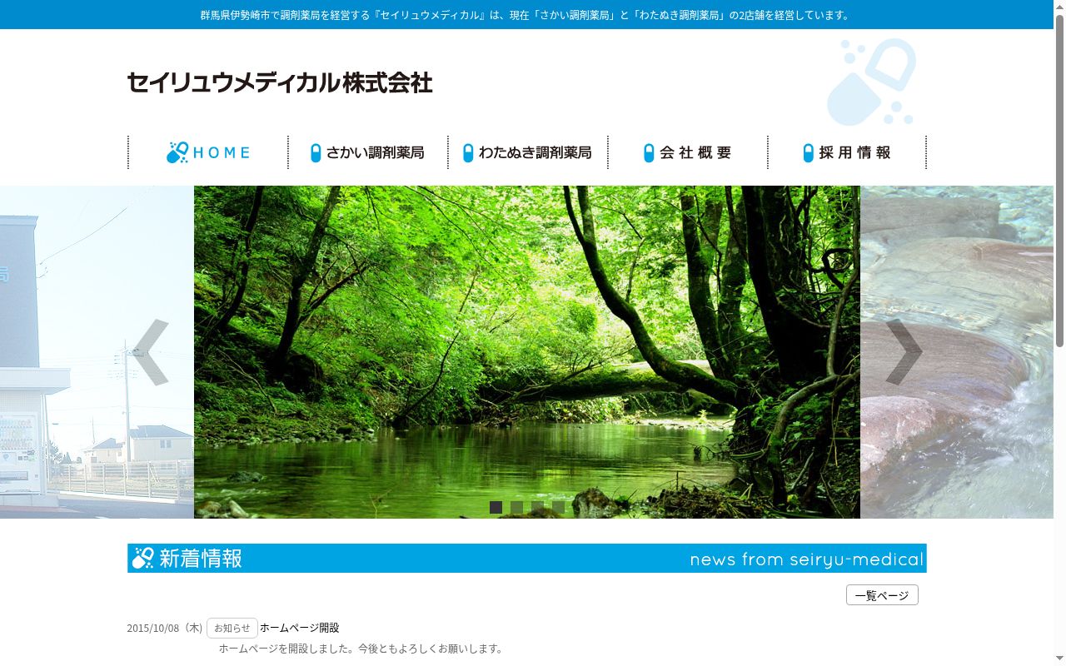Screen dimensions: 1066x666
Task: Select the second slideshow indicator dot
Action: pos(517,507)
